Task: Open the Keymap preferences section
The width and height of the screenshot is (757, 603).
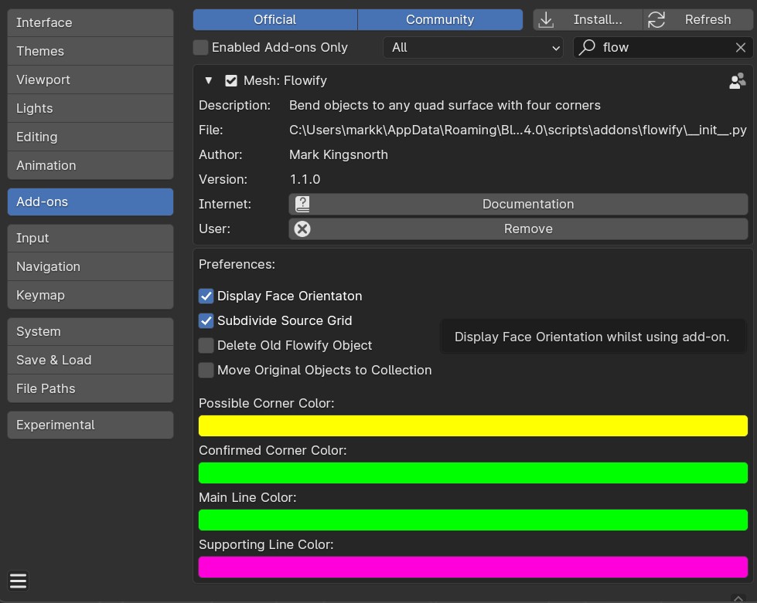Action: [x=90, y=295]
